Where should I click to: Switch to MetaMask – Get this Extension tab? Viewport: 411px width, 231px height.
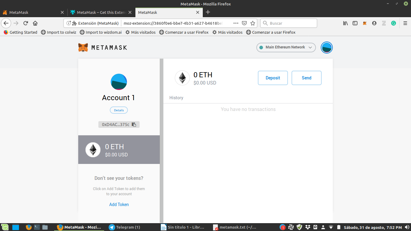pyautogui.click(x=101, y=12)
